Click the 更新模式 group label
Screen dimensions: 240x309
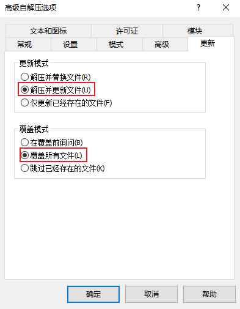click(x=34, y=63)
